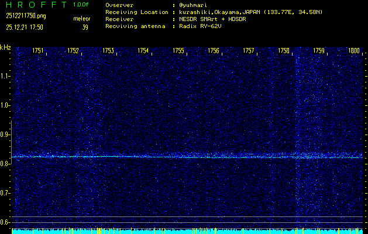Image resolution: width=368 pixels, height=234 pixels.
Task: Click the 0.9 frequency scale label
Action: (5, 135)
